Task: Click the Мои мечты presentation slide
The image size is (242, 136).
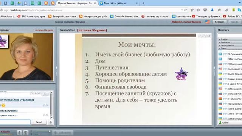Action: [x=135, y=79]
